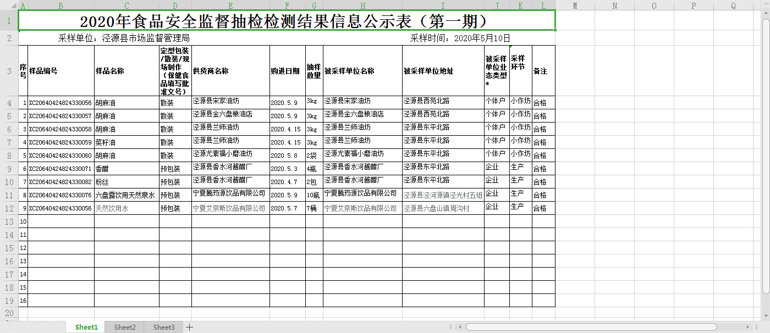
Task: Select cell with sample code XC20640424824330071
Action: (61, 169)
